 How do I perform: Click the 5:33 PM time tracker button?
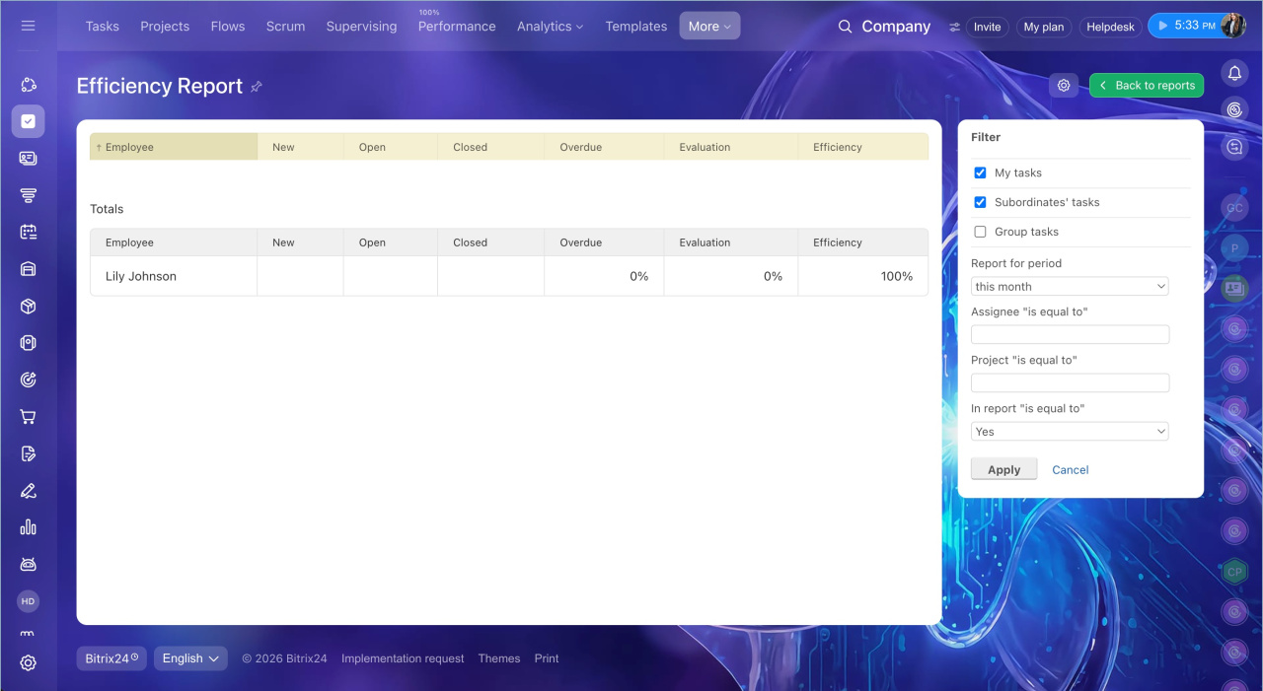coord(1184,26)
